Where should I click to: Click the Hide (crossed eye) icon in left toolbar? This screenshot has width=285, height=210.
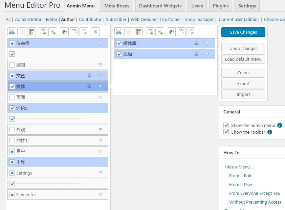pyautogui.click(x=64, y=32)
